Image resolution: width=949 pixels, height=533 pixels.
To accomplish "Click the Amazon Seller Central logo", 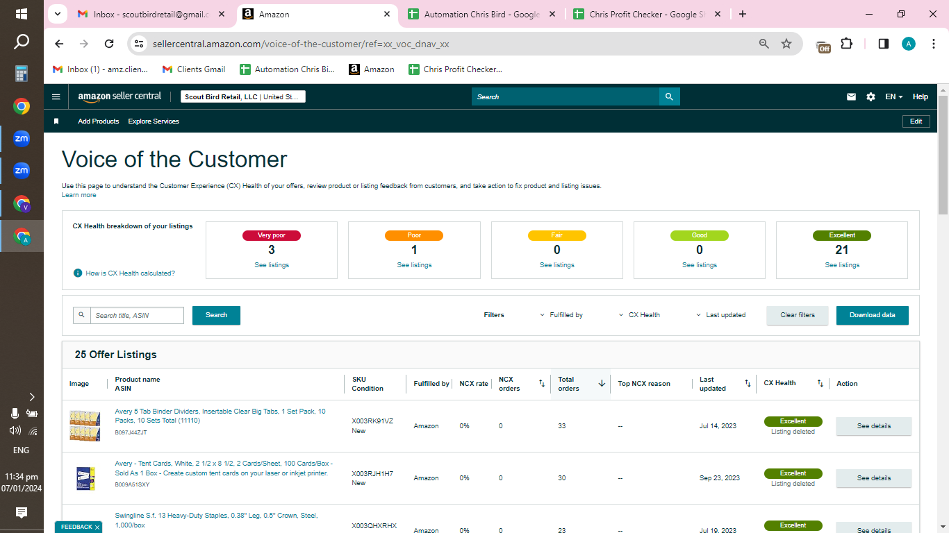I will pos(119,97).
